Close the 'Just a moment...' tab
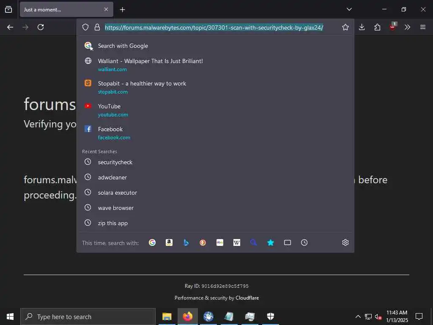The width and height of the screenshot is (433, 325). click(106, 9)
